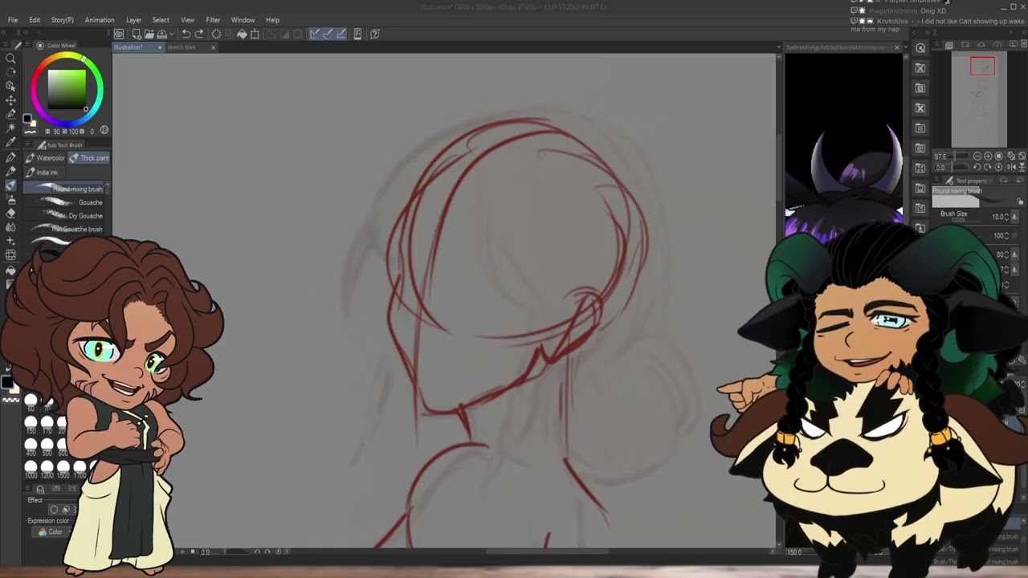Select the Operation object tool
1028x578 pixels.
11,86
